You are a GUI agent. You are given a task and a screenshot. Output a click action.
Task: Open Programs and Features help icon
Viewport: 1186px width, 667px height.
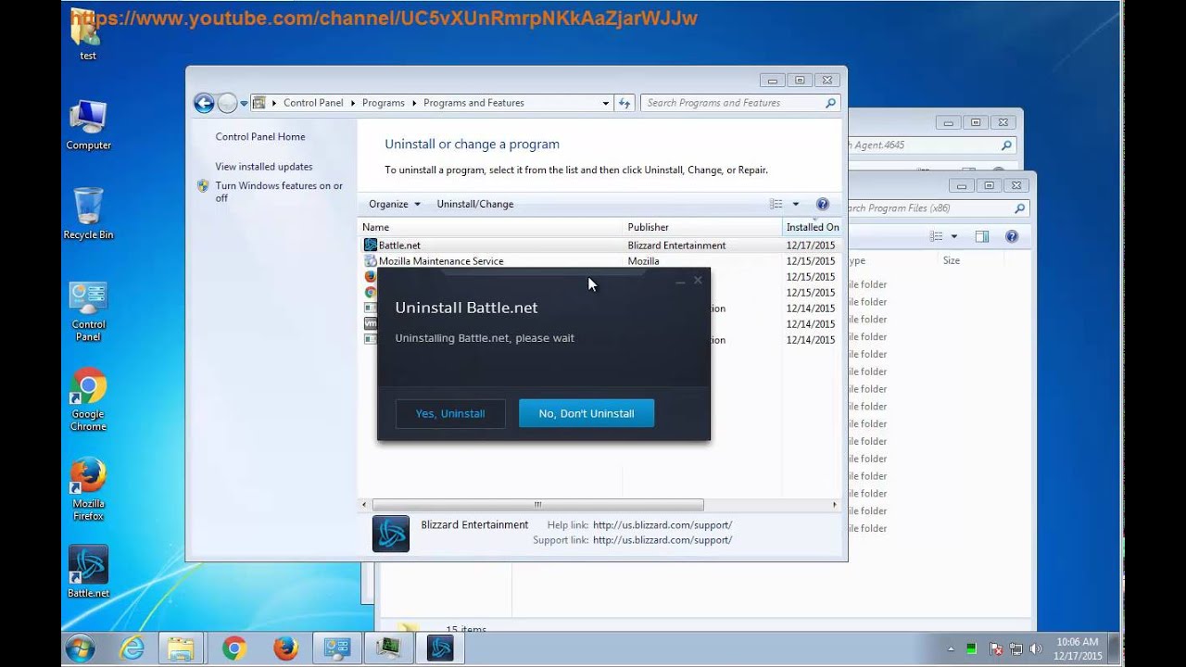pos(822,204)
